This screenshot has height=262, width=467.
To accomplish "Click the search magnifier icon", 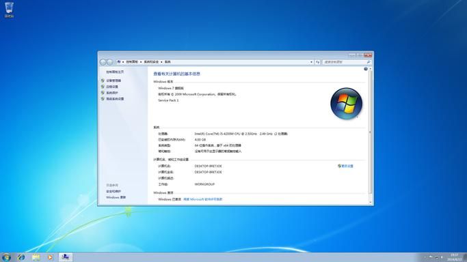I will coord(369,62).
